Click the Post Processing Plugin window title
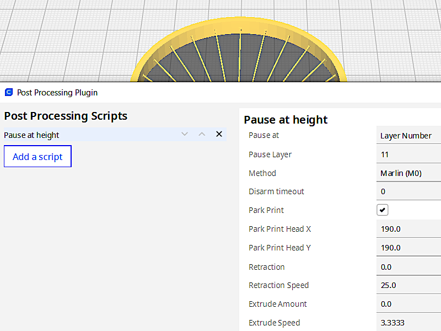The image size is (441, 331). pyautogui.click(x=57, y=93)
